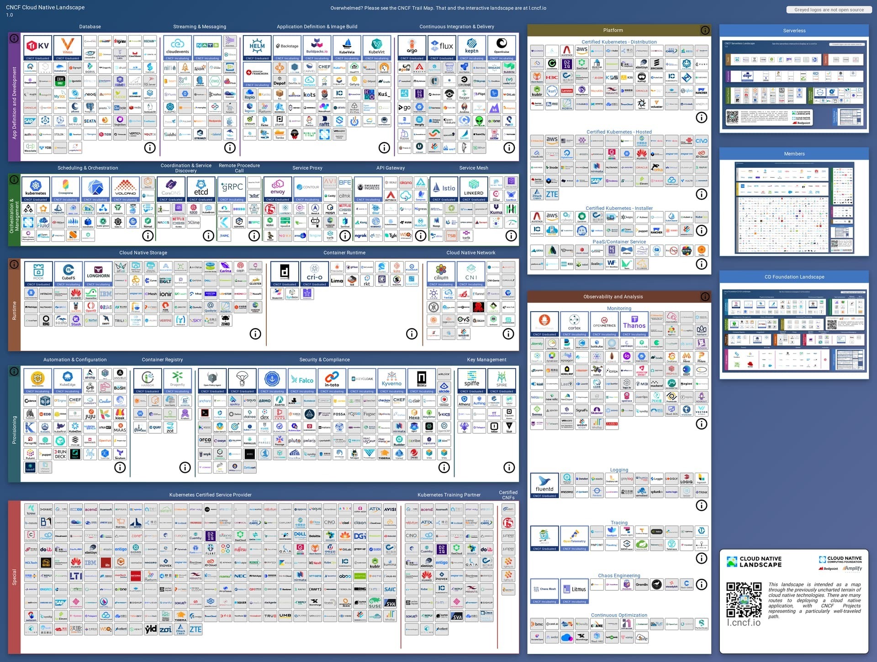Image resolution: width=877 pixels, height=662 pixels.
Task: Click the NATS incubating project logo
Action: pos(207,48)
